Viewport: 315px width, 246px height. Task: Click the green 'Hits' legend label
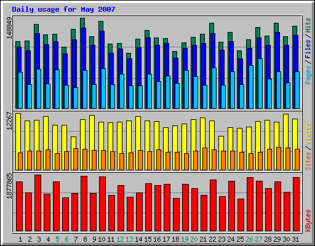coord(308,25)
